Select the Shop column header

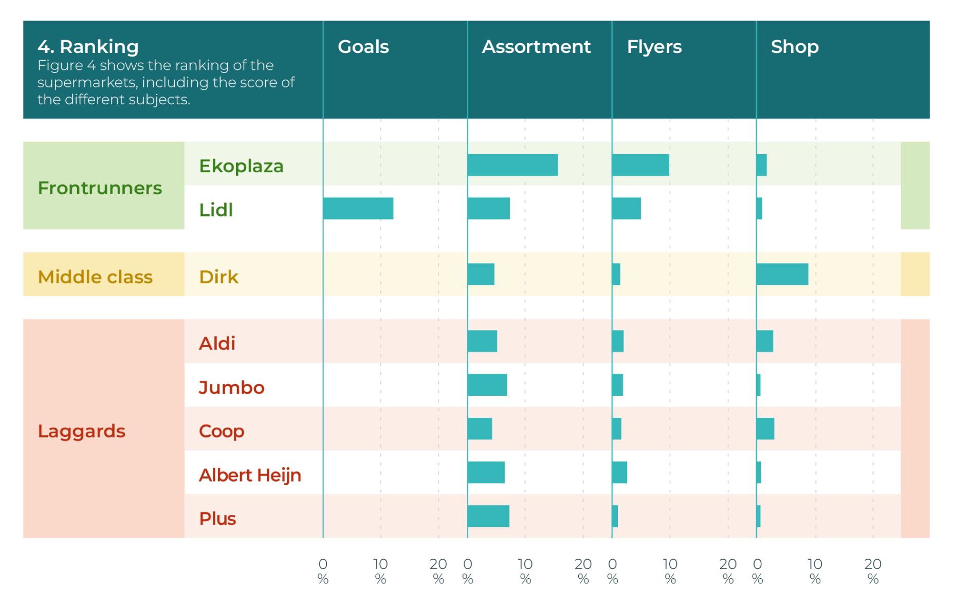coord(794,47)
